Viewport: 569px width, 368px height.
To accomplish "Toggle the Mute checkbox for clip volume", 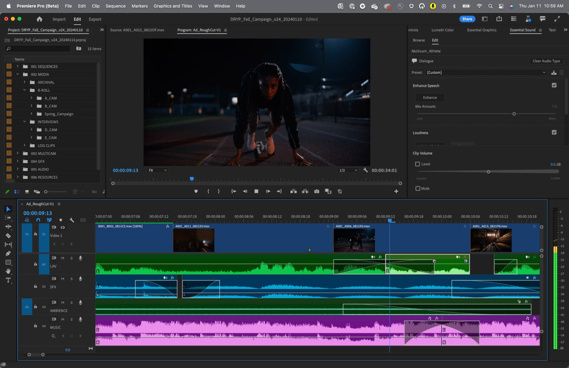I will [x=418, y=188].
